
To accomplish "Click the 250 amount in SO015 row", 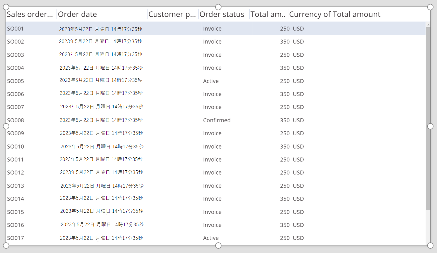I will coord(285,212).
